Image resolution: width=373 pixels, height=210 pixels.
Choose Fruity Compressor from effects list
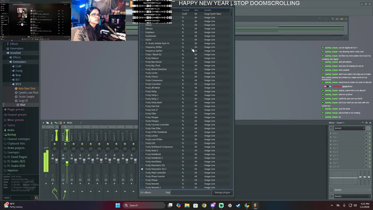pos(154,80)
